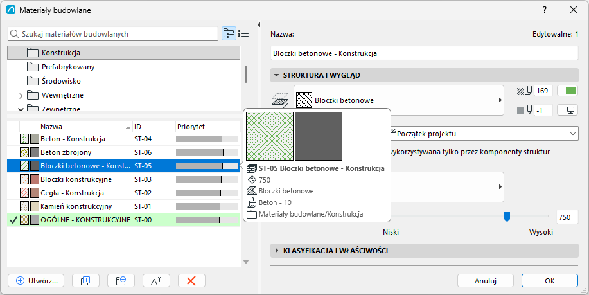Click the Anuluj button
This screenshot has height=295, width=589.
click(x=486, y=281)
